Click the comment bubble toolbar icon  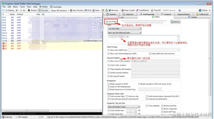3,10
